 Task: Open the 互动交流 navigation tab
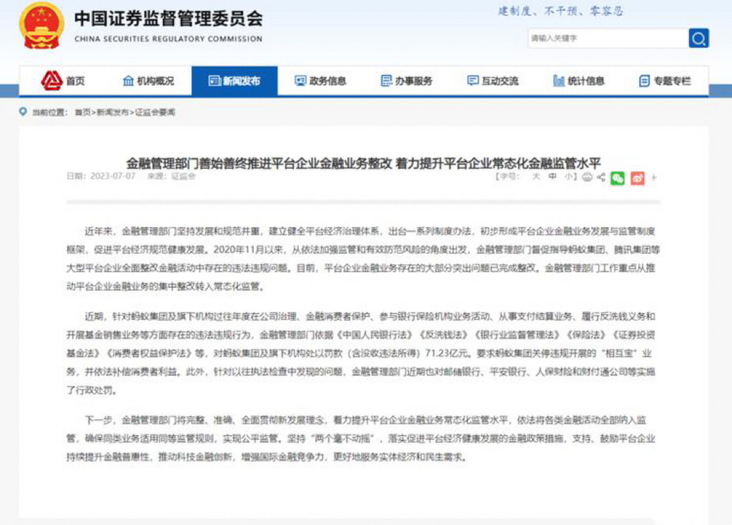493,81
